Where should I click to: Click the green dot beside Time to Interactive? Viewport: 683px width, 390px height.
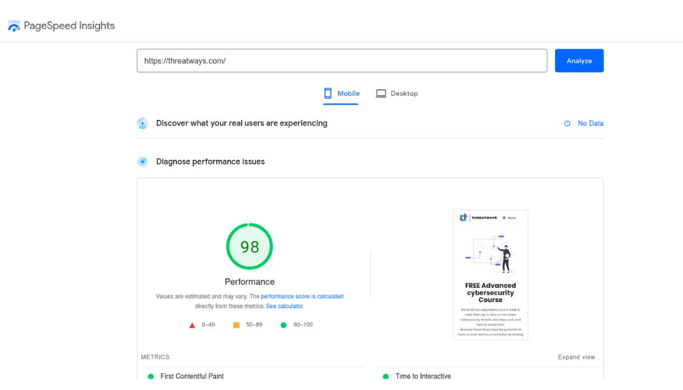386,377
